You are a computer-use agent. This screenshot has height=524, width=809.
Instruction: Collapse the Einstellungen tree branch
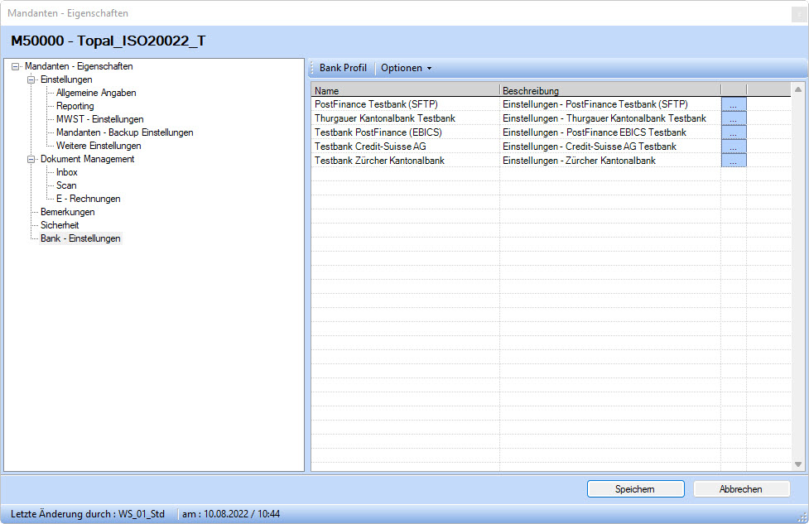tap(31, 80)
